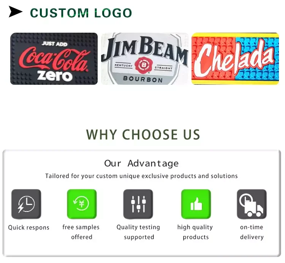Click the white zero text on Coca-Cola mat
The height and width of the screenshot is (263, 285).
[55, 76]
